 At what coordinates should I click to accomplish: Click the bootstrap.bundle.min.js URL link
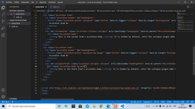click(97, 88)
